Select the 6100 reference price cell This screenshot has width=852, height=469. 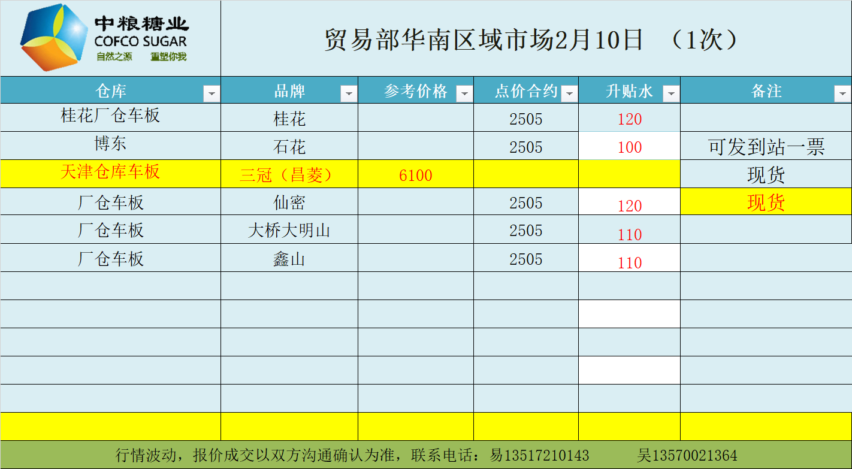415,175
